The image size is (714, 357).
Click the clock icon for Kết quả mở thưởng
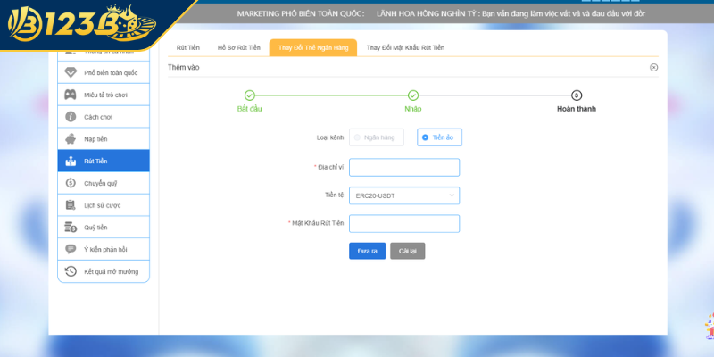point(71,271)
